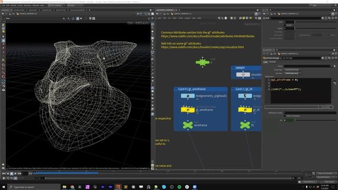
Task: Jump to the last frame
Action: tap(20, 174)
